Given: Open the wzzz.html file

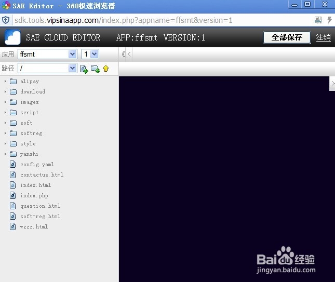Looking at the screenshot, I should click(x=34, y=226).
